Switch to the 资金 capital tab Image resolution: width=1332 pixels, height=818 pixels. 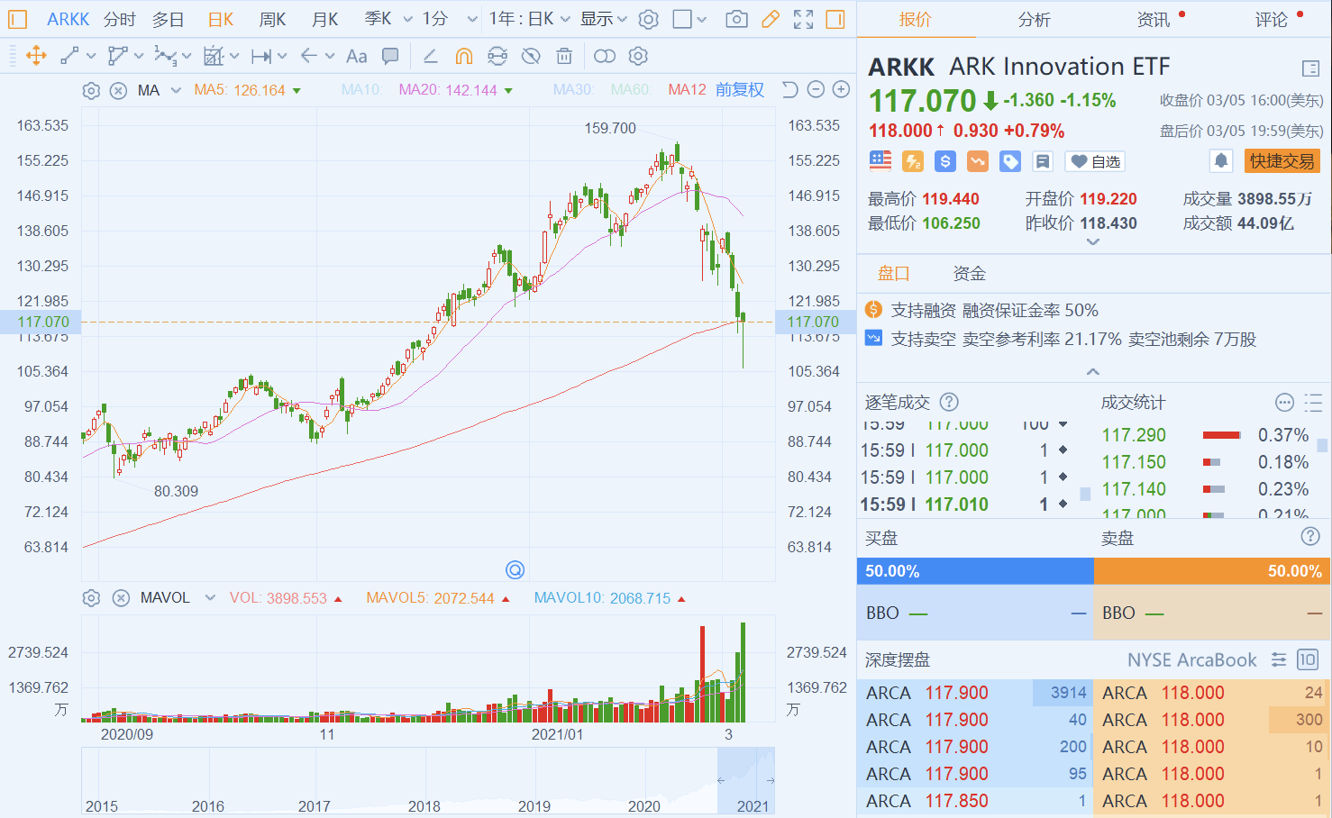click(x=970, y=274)
